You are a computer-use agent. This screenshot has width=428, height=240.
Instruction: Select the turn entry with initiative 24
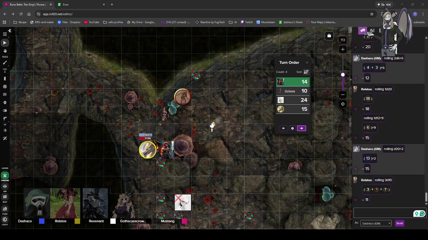coord(293,100)
